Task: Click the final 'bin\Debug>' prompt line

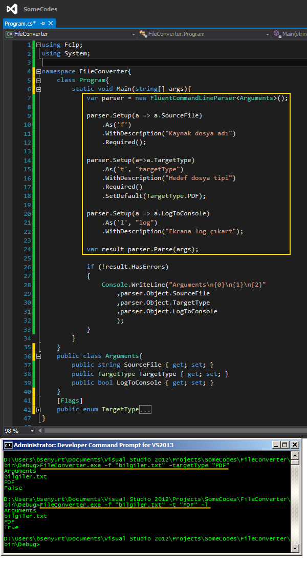Action: click(22, 545)
